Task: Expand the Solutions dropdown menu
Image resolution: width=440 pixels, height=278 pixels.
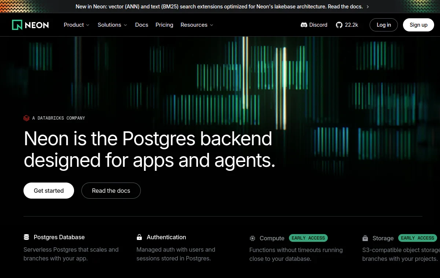Action: [112, 25]
